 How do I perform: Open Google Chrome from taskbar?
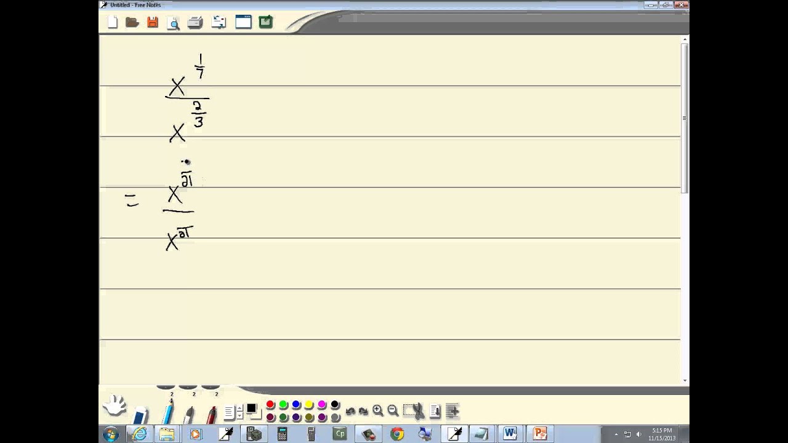point(397,434)
